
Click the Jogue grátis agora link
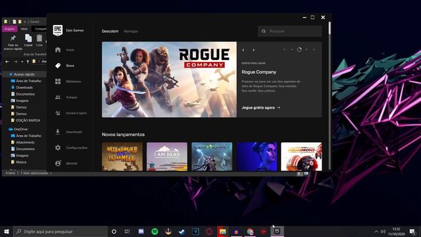click(x=260, y=107)
